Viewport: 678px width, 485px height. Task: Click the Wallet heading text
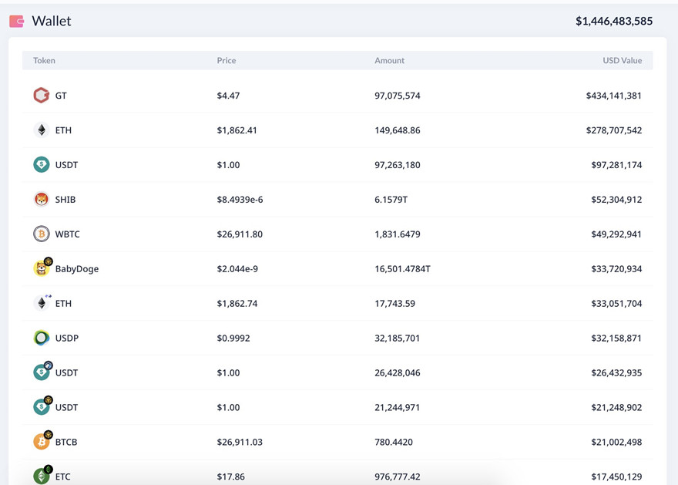coord(52,21)
